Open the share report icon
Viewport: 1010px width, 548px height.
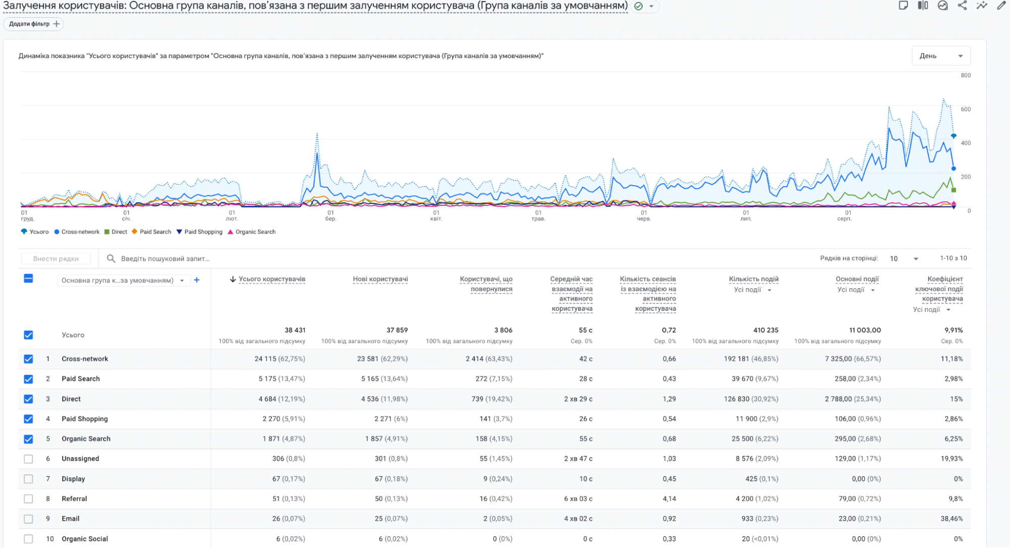tap(962, 6)
